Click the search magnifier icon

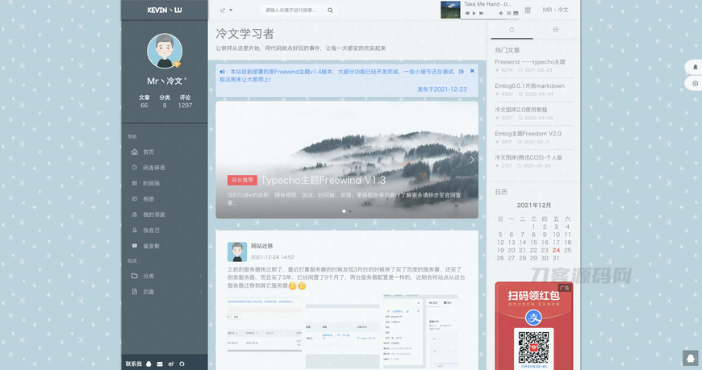[330, 10]
